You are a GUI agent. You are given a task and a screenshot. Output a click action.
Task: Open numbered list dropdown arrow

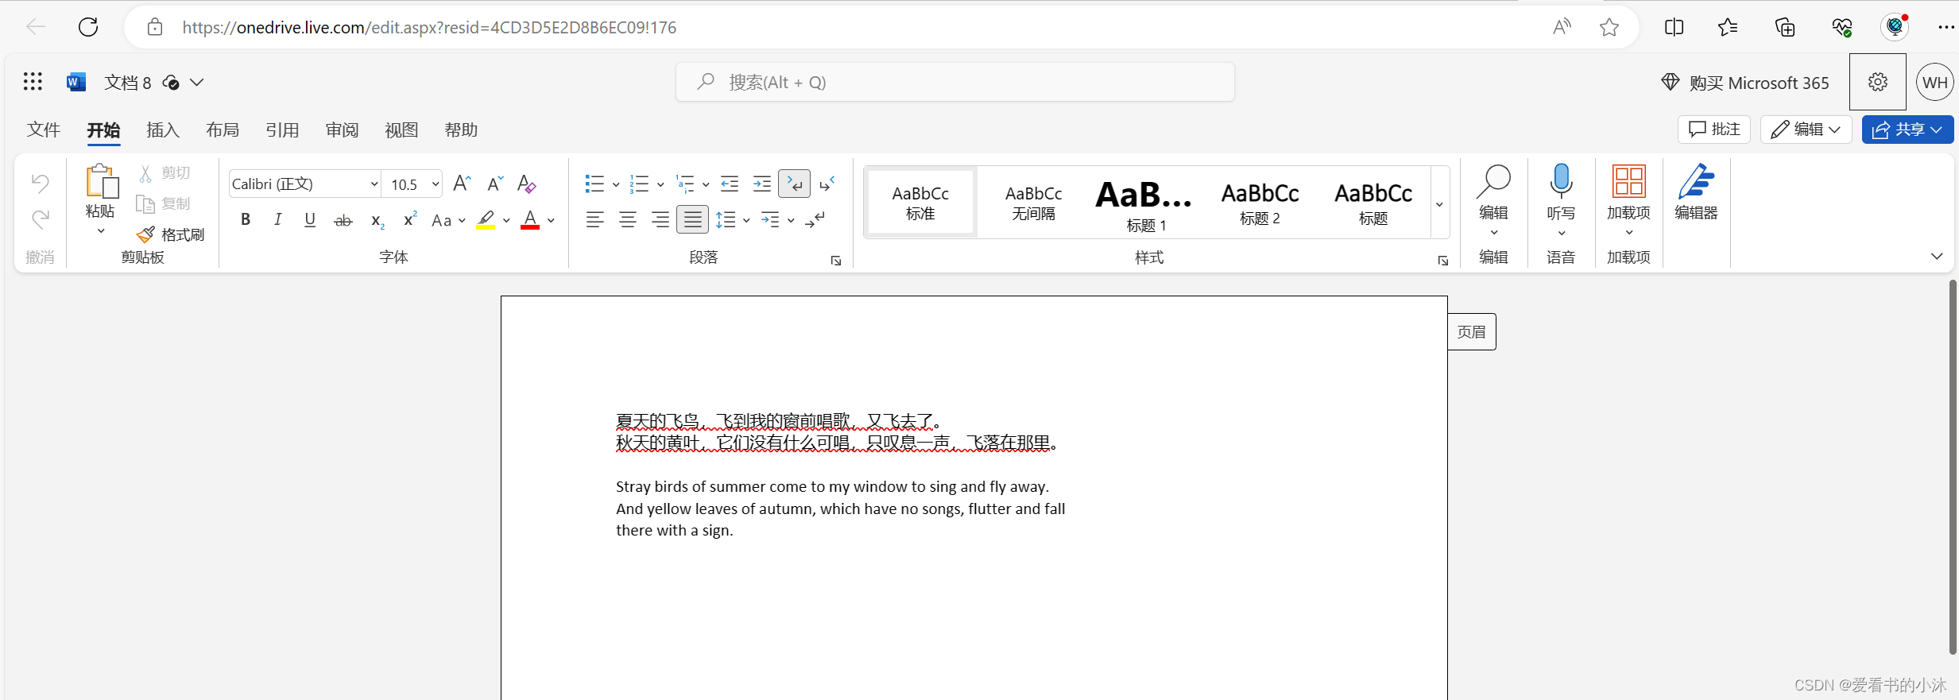coord(660,185)
